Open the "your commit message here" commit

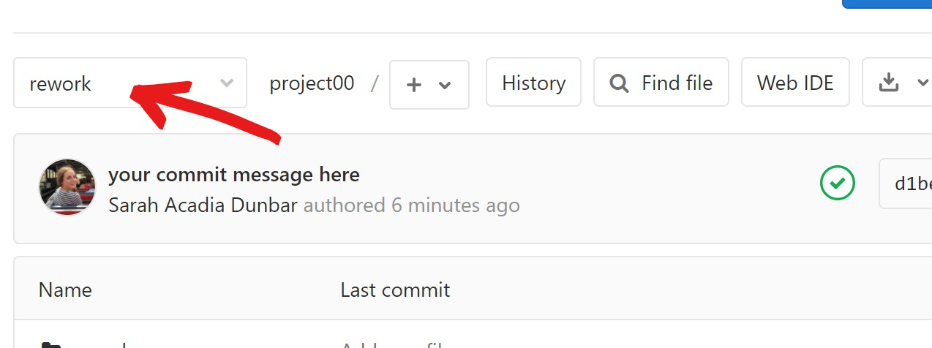[x=233, y=175]
